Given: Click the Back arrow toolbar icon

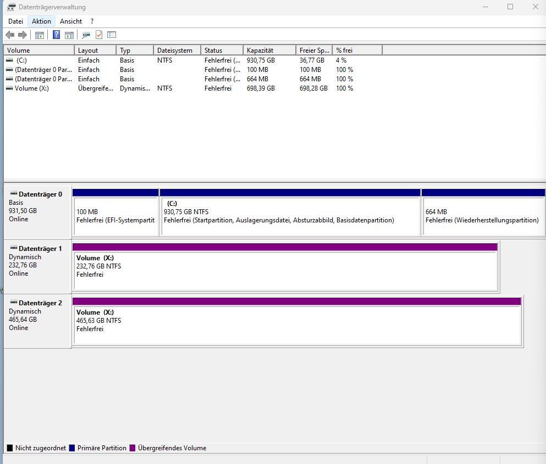Looking at the screenshot, I should pyautogui.click(x=10, y=35).
